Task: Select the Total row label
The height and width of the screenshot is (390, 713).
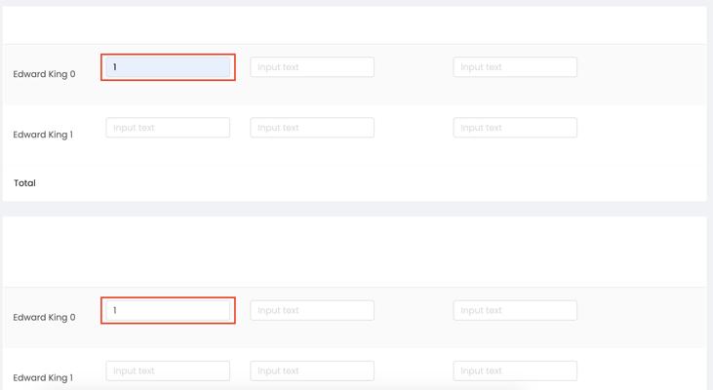Action: (24, 183)
